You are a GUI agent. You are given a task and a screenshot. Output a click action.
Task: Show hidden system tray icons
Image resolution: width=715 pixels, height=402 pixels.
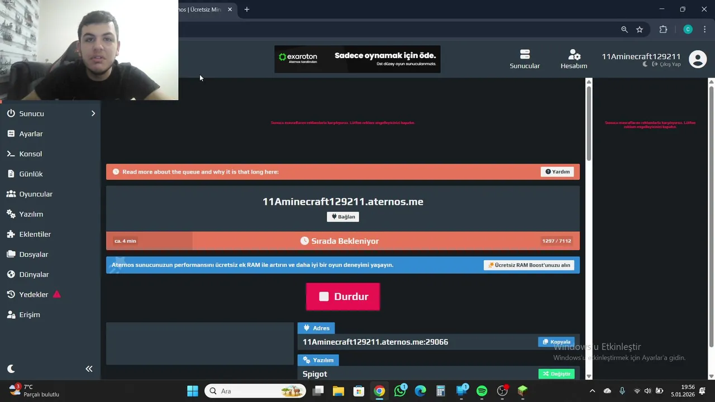(x=592, y=391)
